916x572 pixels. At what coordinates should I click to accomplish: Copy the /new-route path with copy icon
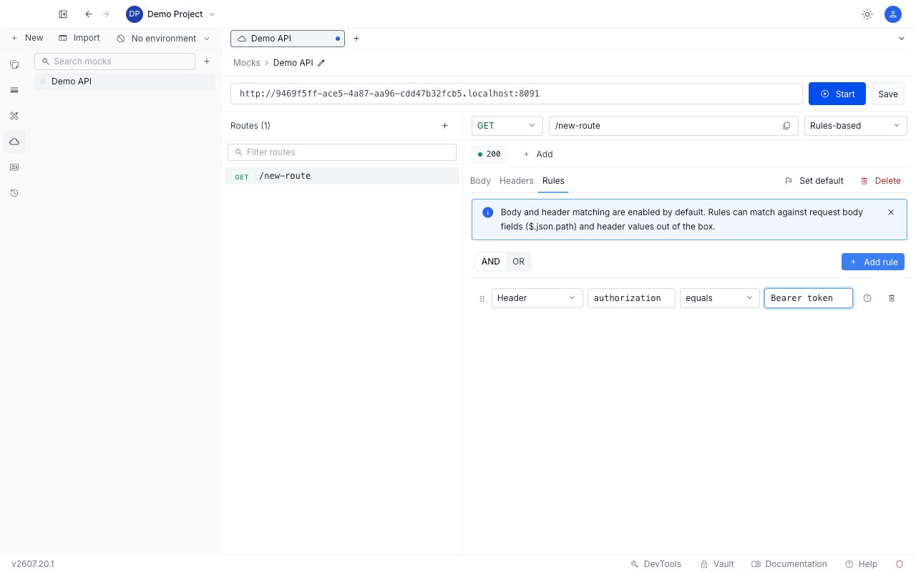[x=786, y=126]
